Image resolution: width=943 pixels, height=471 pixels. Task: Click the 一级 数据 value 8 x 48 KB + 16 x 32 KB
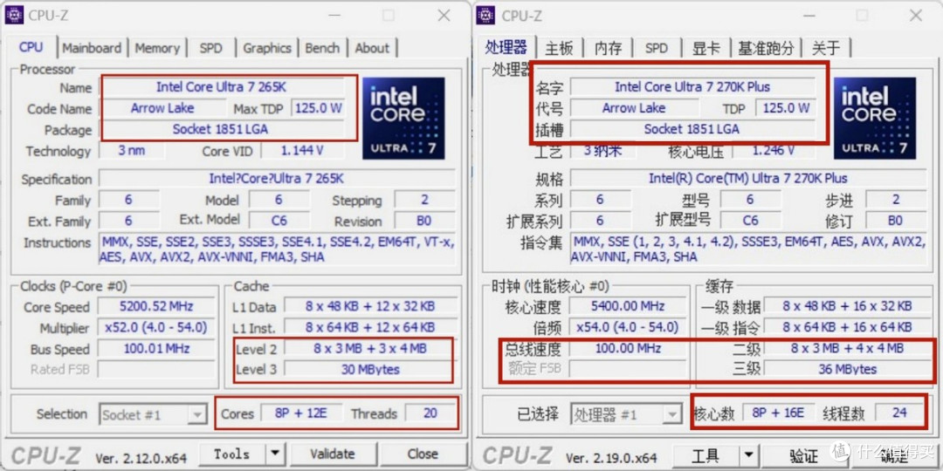point(847,306)
